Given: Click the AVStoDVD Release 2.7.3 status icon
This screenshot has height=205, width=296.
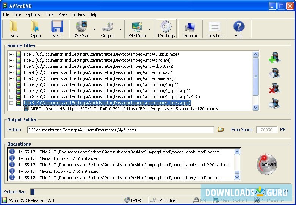Looking at the screenshot, I should point(5,200).
